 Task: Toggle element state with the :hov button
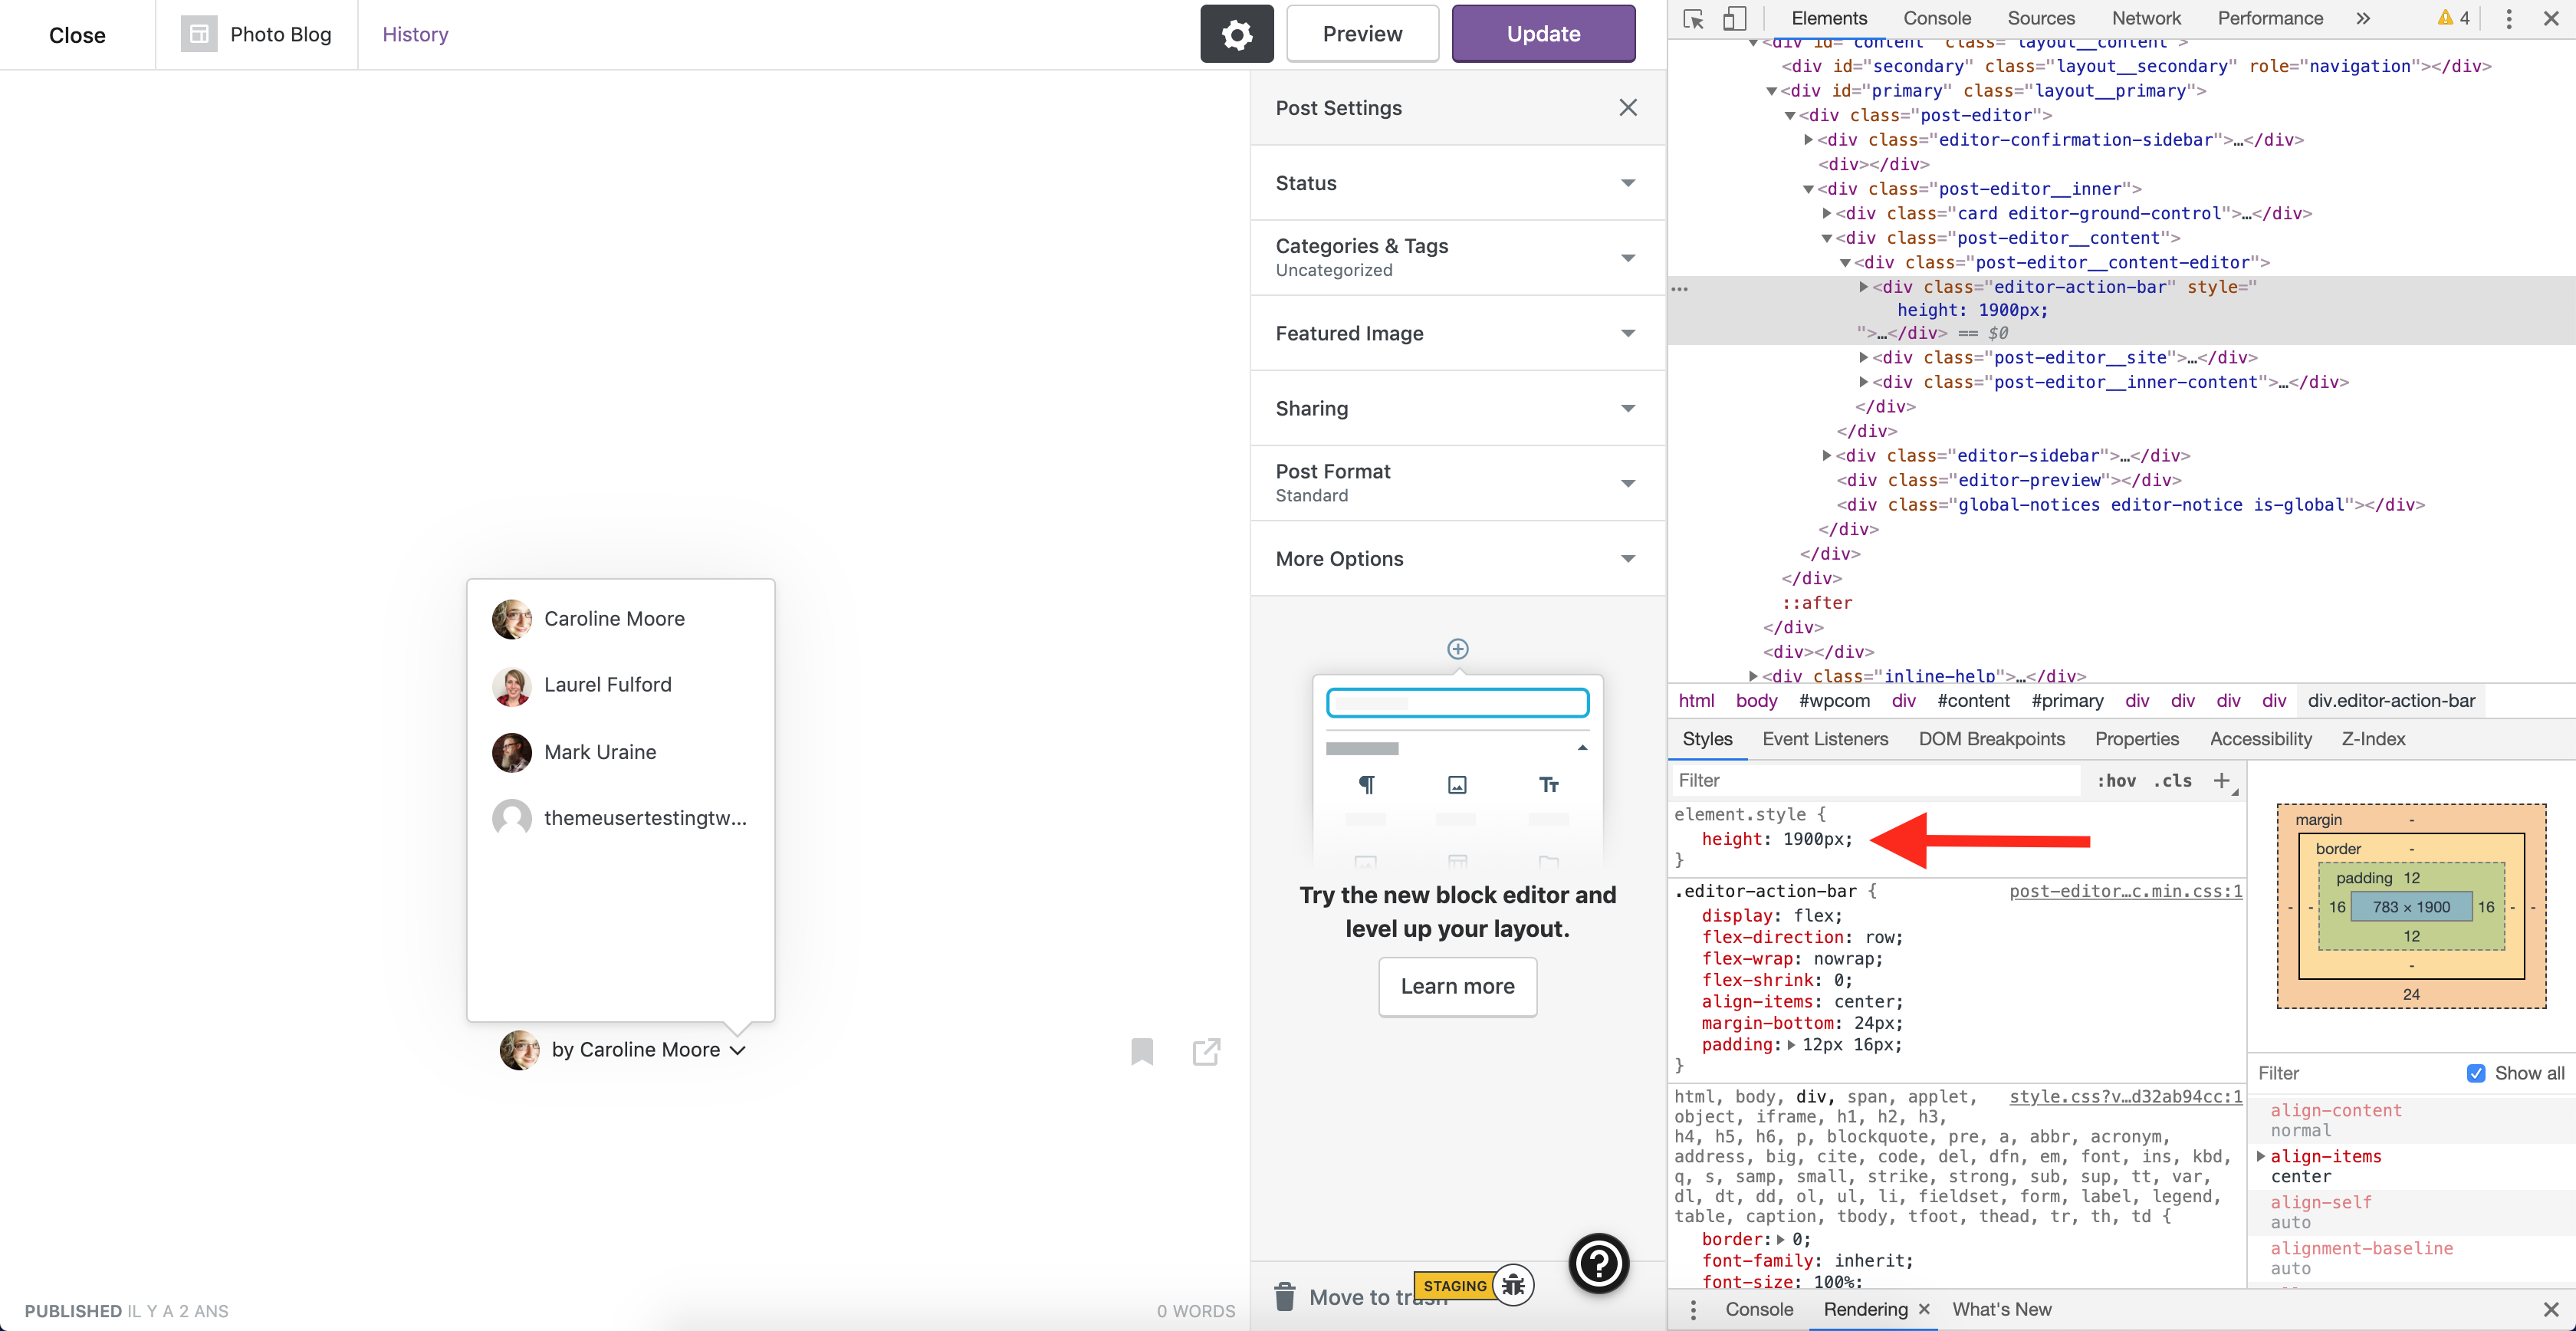[2117, 781]
